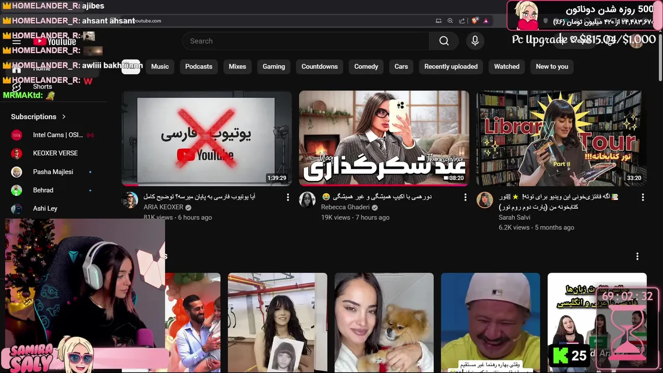The image size is (663, 373).
Task: Open the Pasha Majlesi subscription
Action: click(x=52, y=172)
